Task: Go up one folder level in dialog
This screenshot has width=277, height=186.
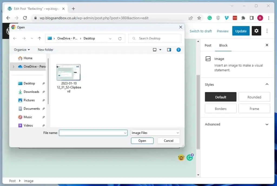Action: tap(39, 38)
